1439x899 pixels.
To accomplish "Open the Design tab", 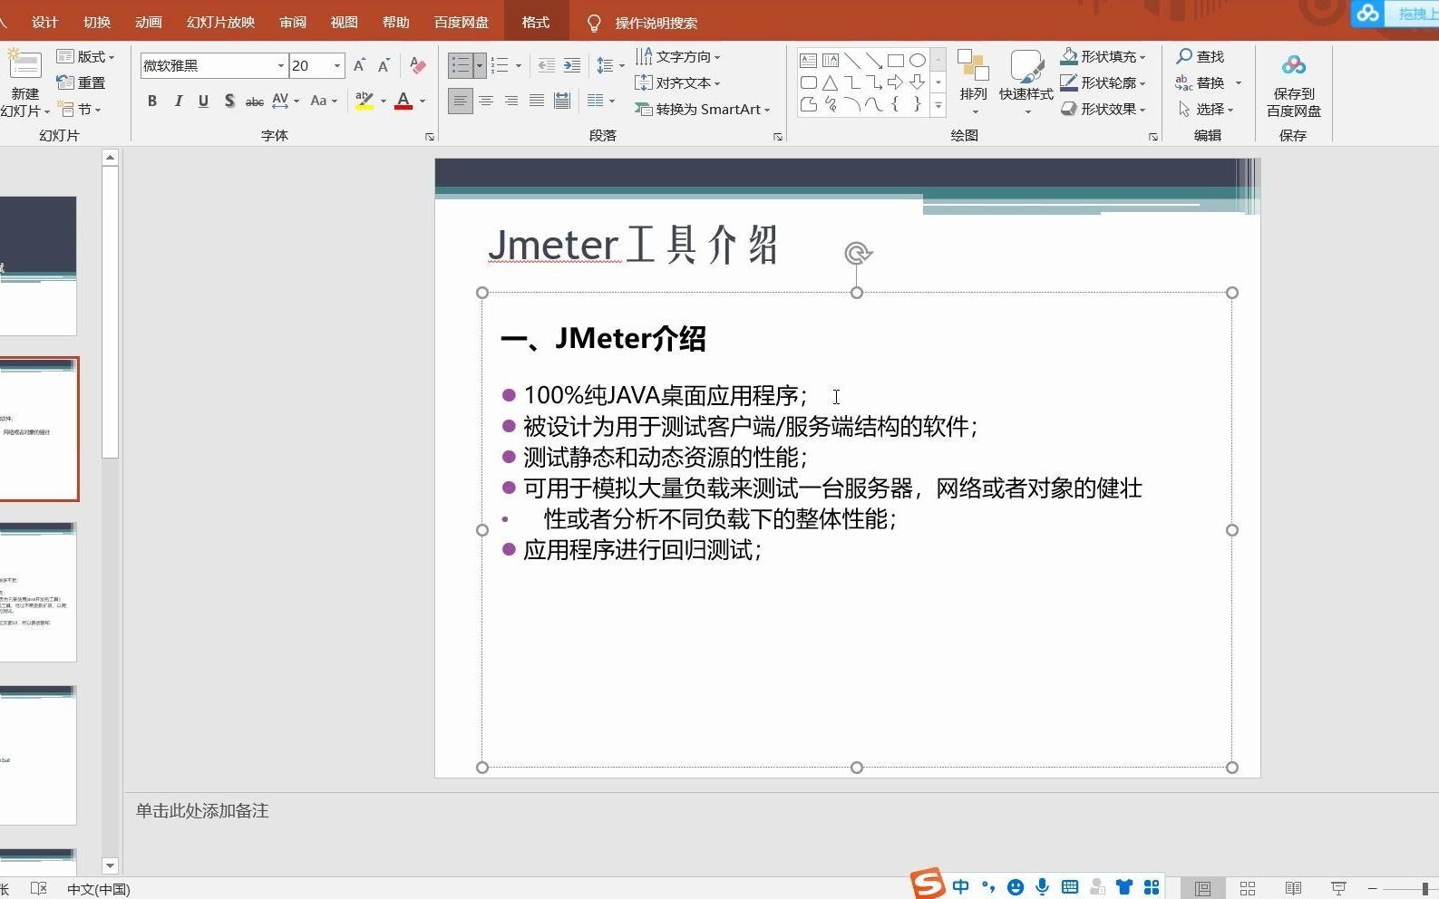I will [44, 22].
